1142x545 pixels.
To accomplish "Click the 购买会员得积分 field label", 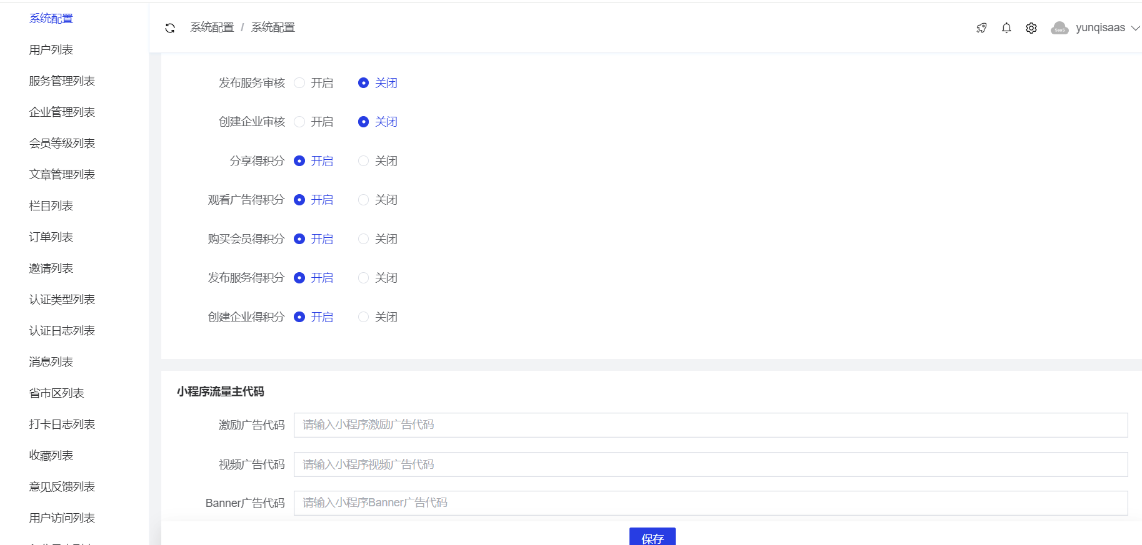I will pos(246,239).
